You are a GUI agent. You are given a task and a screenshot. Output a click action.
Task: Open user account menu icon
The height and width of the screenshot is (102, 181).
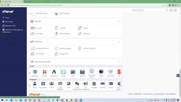(x=175, y=10)
